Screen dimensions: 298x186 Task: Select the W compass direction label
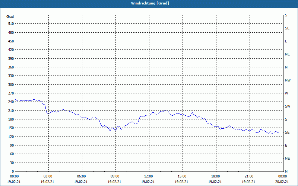(x=286, y=93)
